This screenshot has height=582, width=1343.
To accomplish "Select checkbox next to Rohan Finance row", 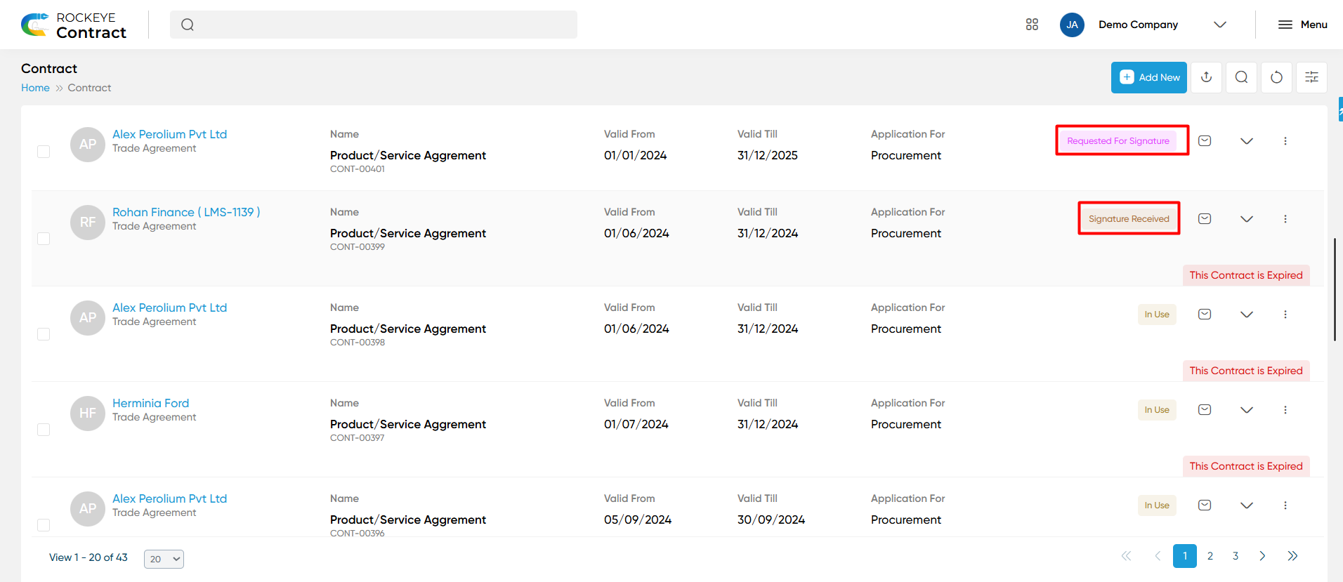I will pyautogui.click(x=44, y=239).
